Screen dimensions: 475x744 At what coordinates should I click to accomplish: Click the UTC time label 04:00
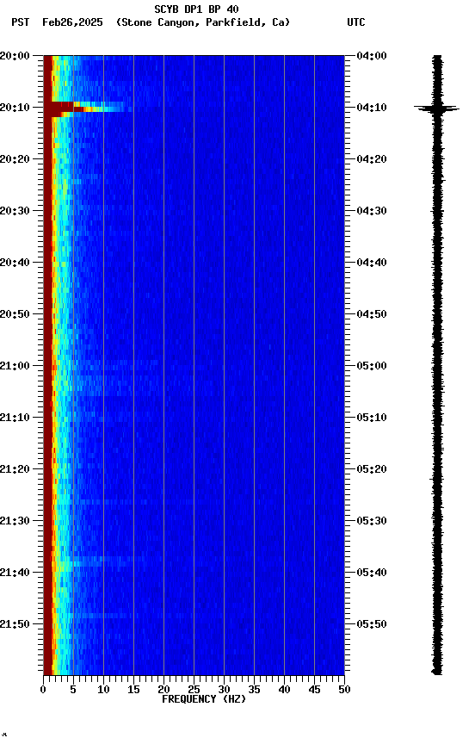click(372, 56)
